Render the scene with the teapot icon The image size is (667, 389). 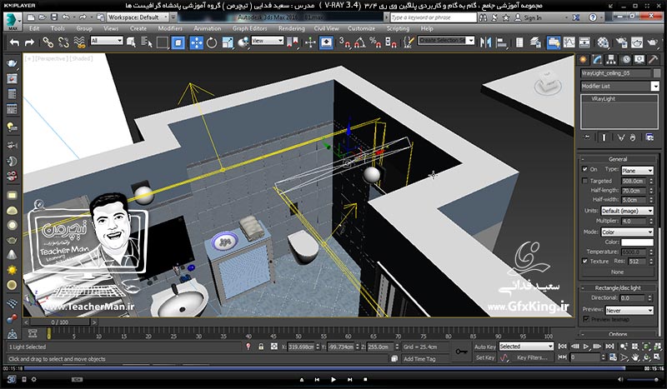coord(653,42)
